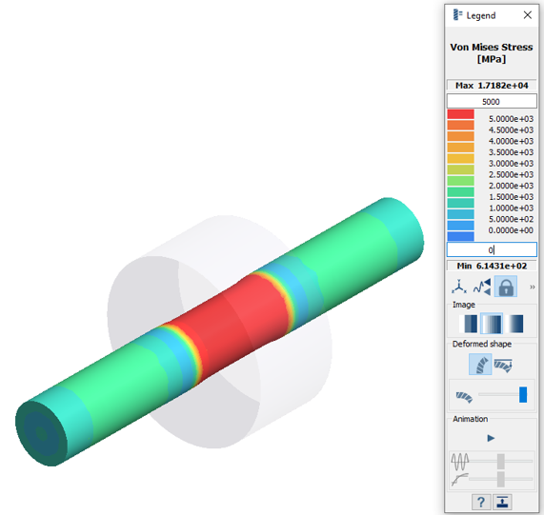Click the lower limit field showing 0
This screenshot has width=544, height=515.
click(492, 249)
